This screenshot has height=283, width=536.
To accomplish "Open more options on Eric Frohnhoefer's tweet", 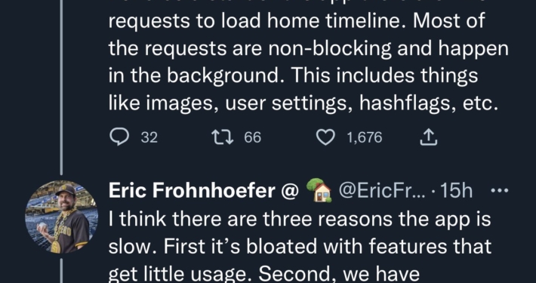I will tap(500, 190).
